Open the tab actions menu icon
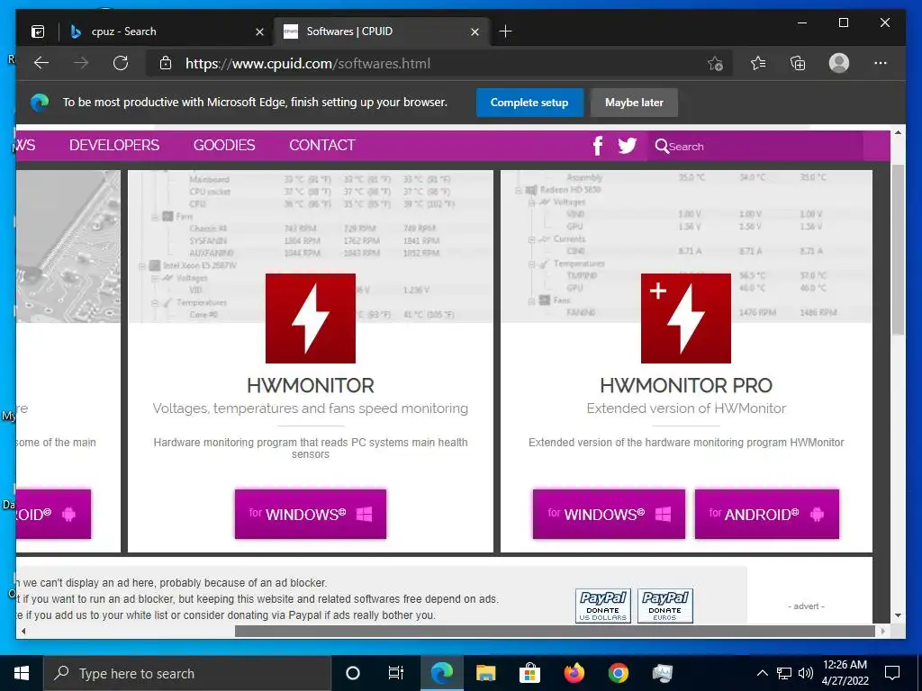The height and width of the screenshot is (691, 922). [38, 31]
